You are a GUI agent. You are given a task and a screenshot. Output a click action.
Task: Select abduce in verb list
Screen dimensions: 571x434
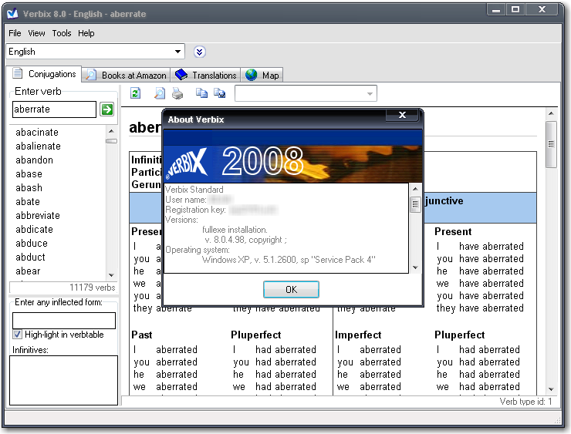point(32,243)
